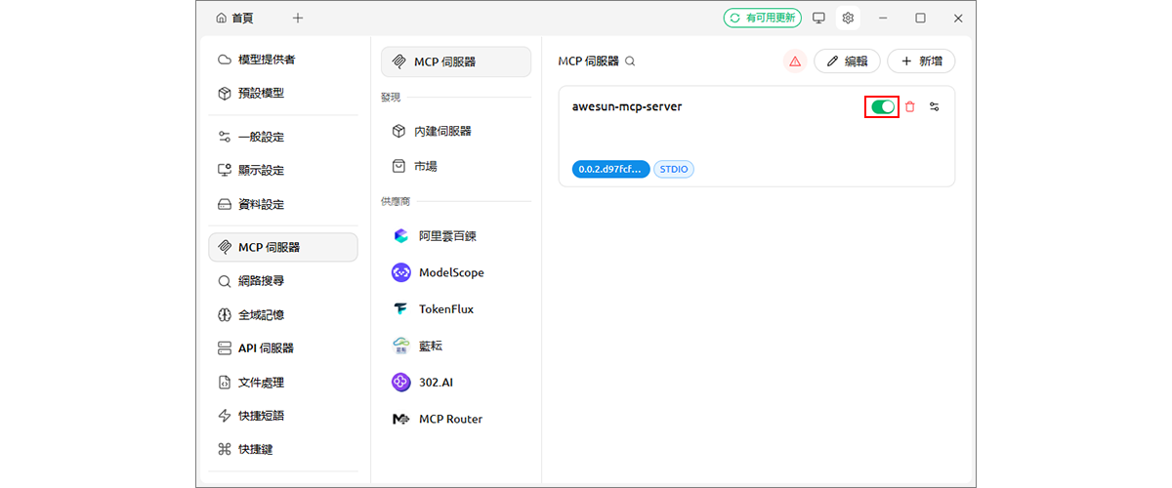Open the 首頁 home tab
Viewport: 1172px width, 488px height.
click(233, 18)
